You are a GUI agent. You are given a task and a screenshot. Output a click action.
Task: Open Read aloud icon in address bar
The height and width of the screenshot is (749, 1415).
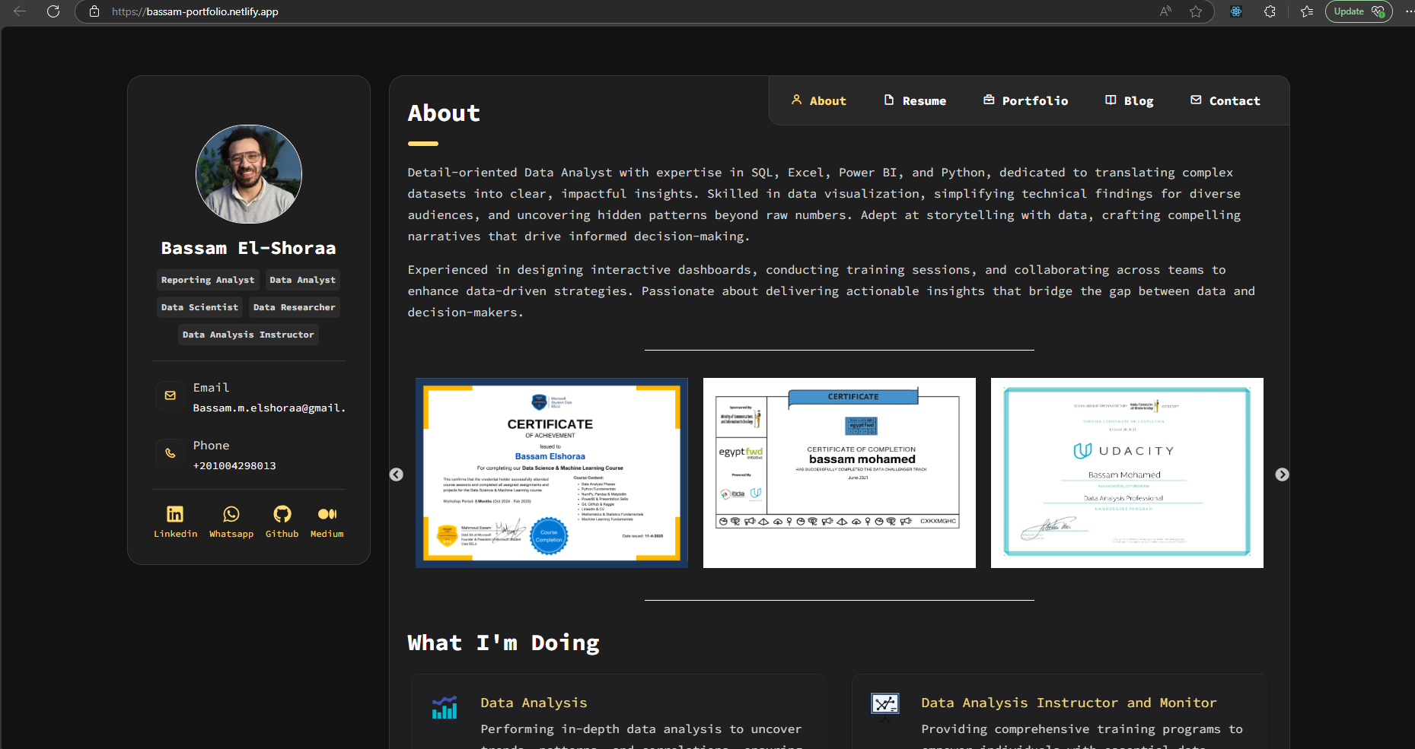click(x=1165, y=11)
